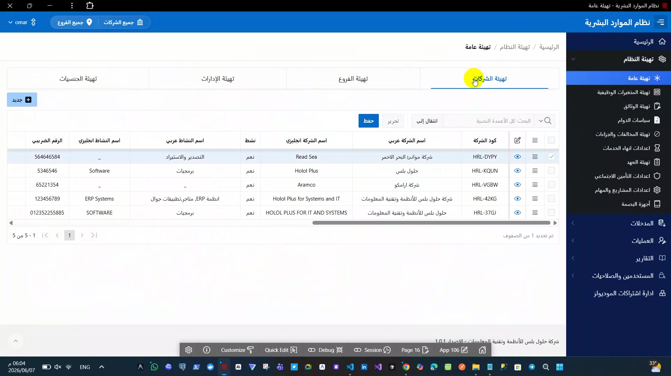Screen dimensions: 671x376
Task: Check the HRL-37GJ row checkbox
Action: click(551, 213)
